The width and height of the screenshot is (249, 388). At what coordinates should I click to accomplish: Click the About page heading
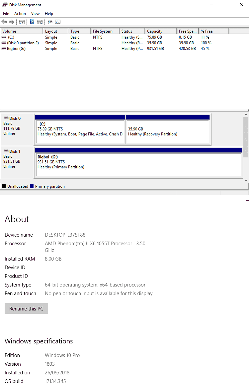[x=17, y=219]
